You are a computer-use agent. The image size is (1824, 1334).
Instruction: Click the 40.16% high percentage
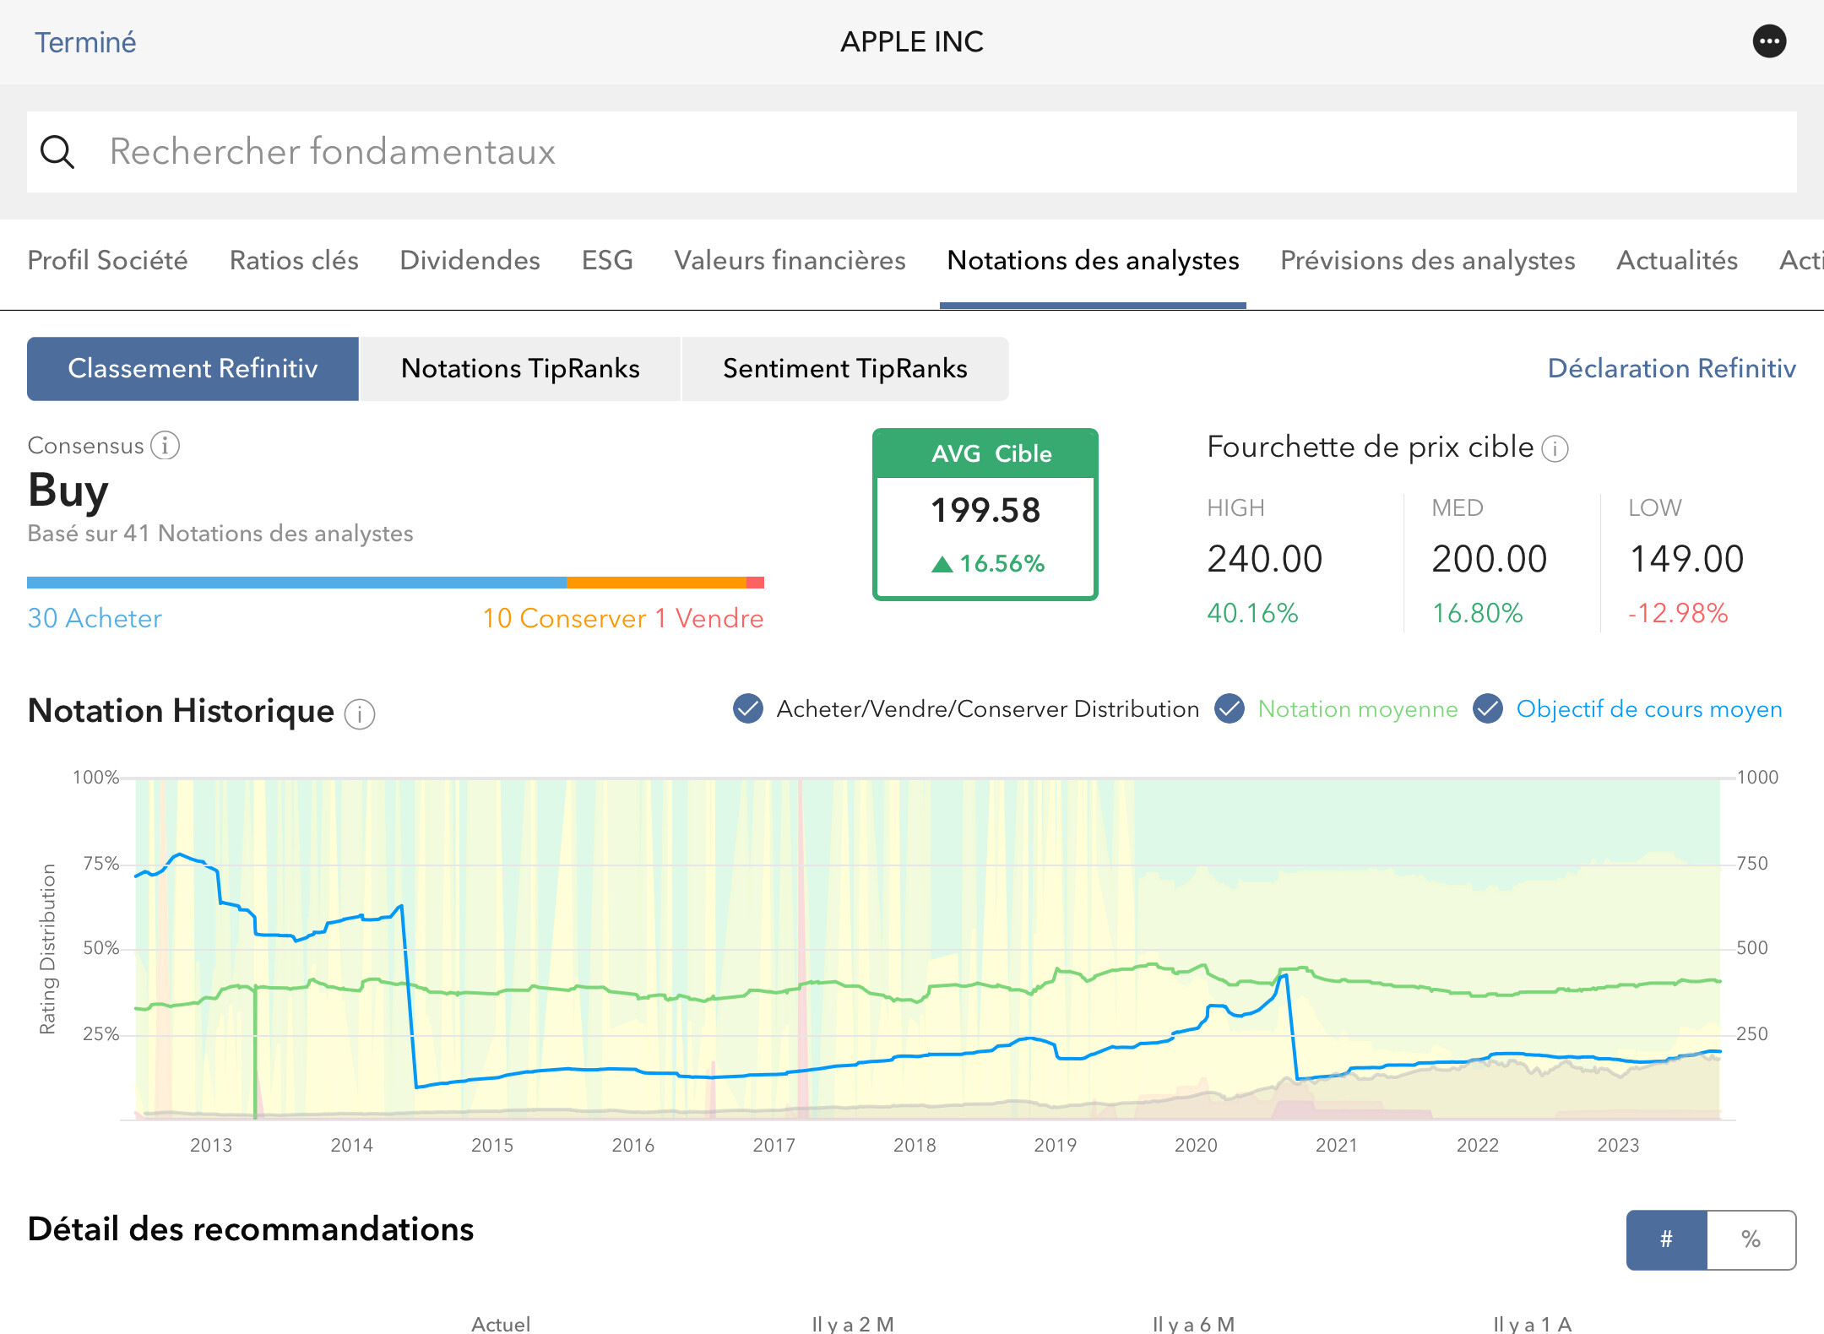tap(1252, 613)
